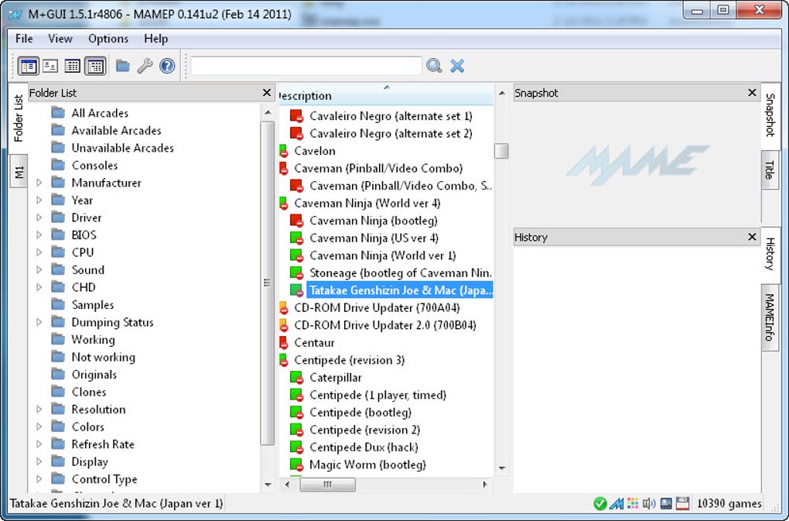
Task: Switch to details list view icon
Action: click(x=73, y=66)
